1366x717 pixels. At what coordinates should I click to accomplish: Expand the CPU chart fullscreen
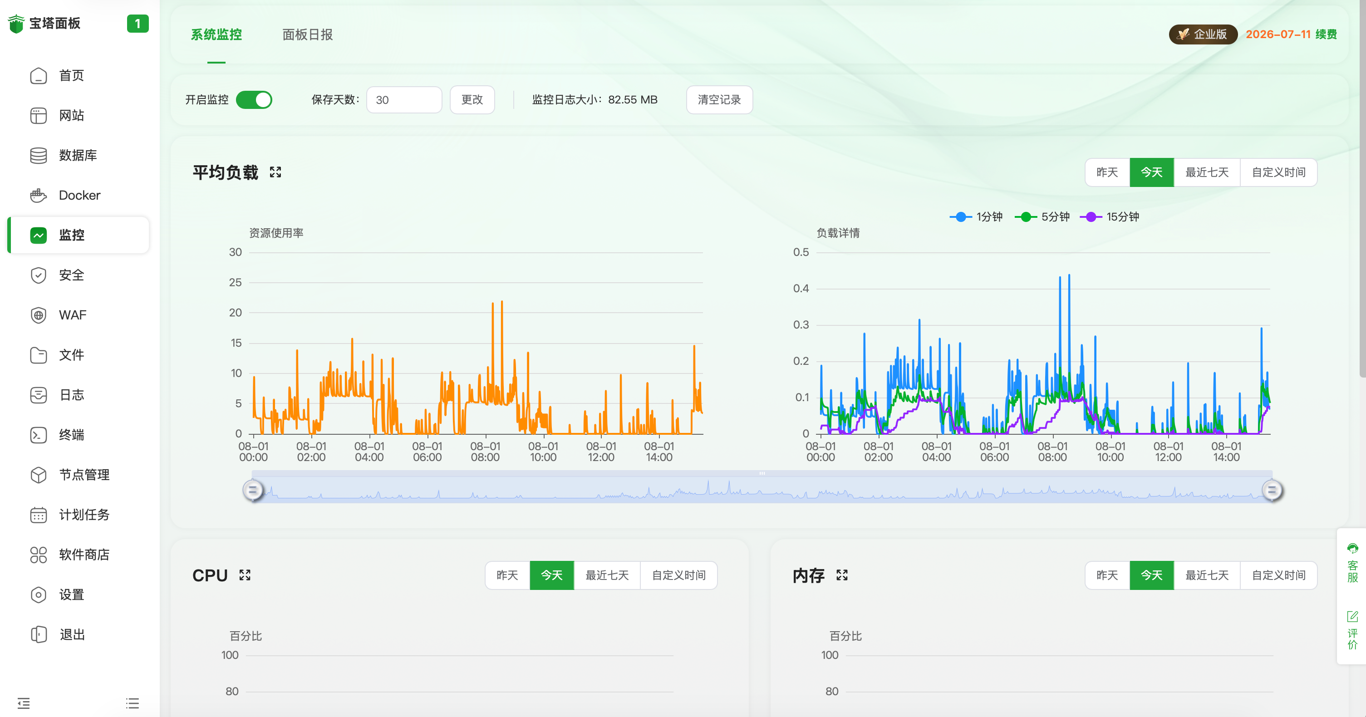(x=245, y=575)
